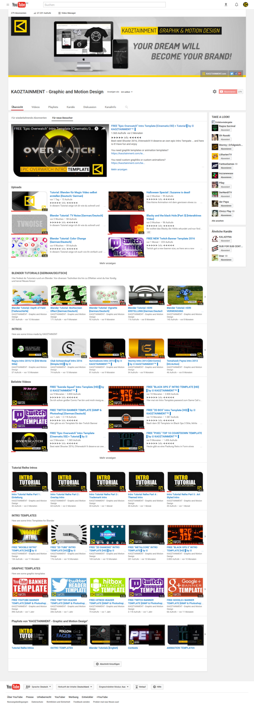Expand the 'Anzeigen als: Ich selbst' dropdown
Viewport: 254px width, 709px height.
point(127,92)
